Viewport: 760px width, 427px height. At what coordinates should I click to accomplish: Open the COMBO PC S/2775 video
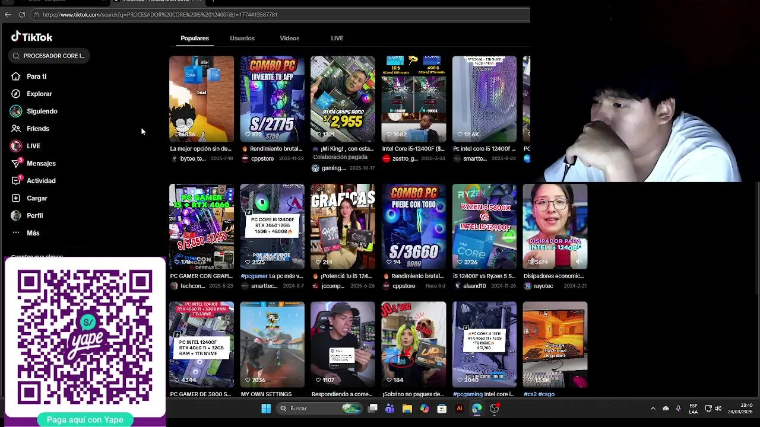[272, 99]
